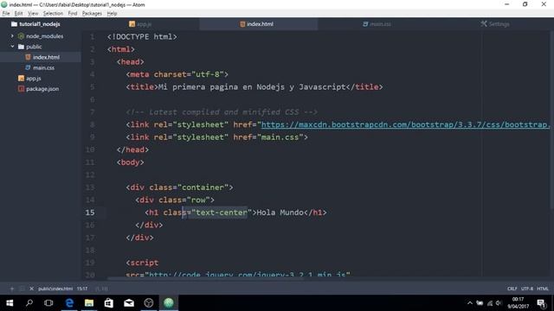Open the Windows Start menu

pyautogui.click(x=10, y=303)
